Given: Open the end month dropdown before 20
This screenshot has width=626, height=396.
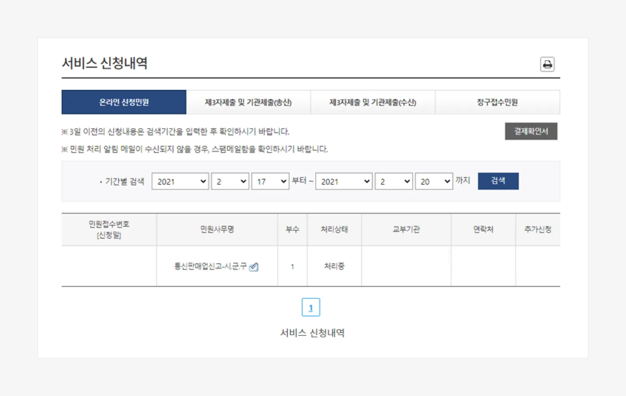Looking at the screenshot, I should tap(394, 181).
